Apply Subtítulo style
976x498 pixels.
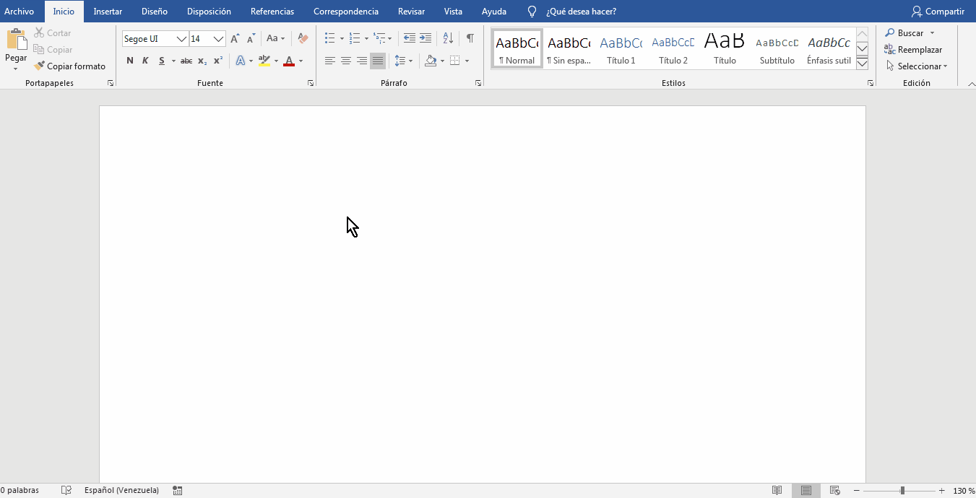[777, 49]
